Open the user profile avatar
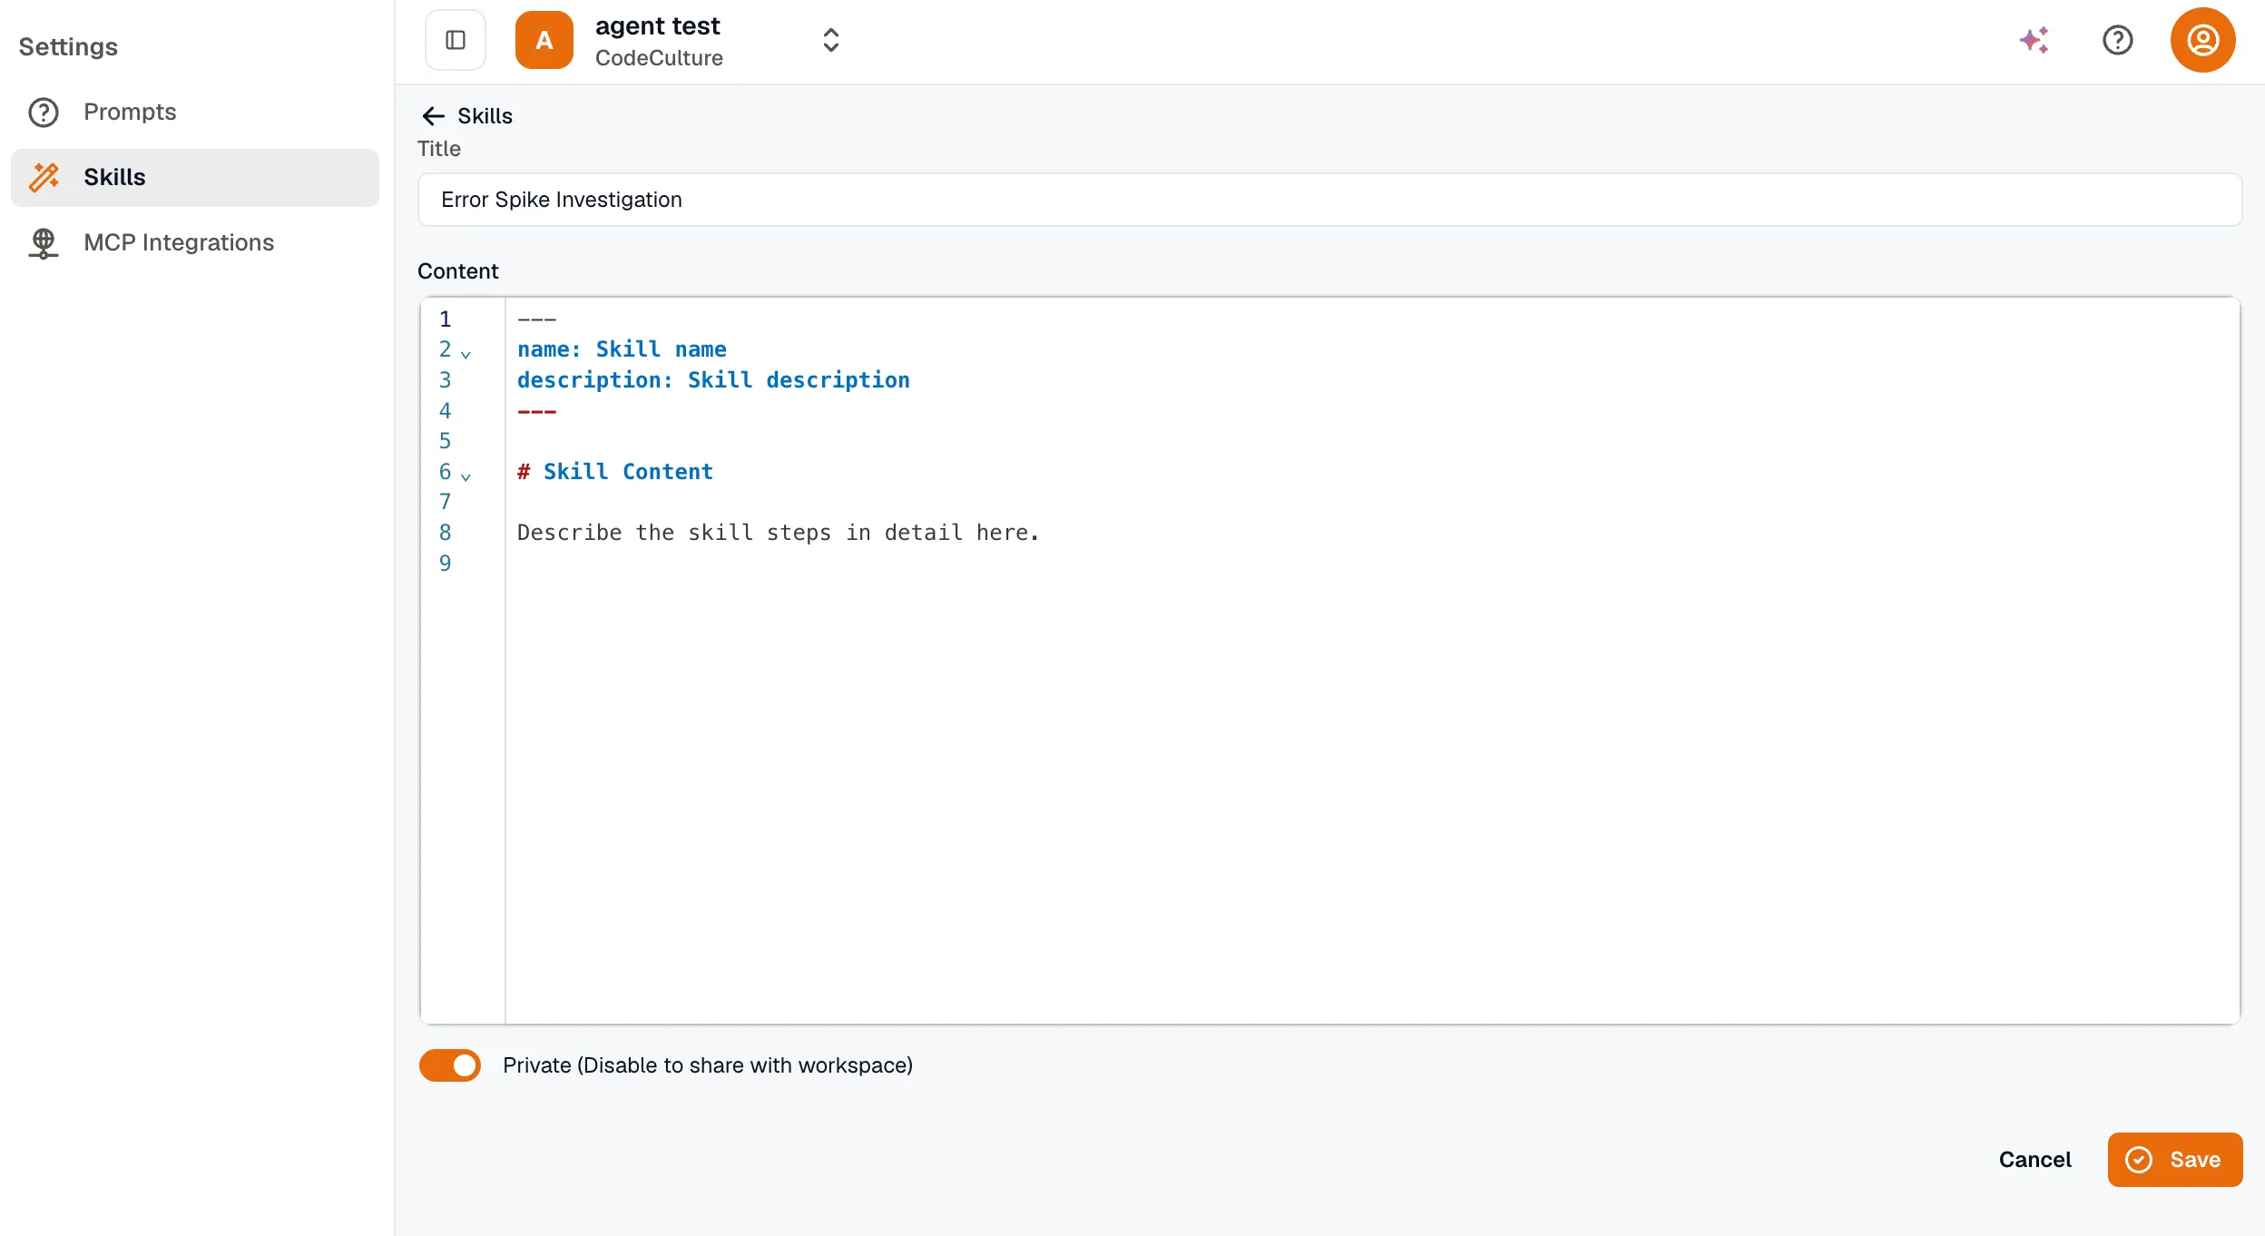Screen dimensions: 2265x1236 coord(2202,40)
